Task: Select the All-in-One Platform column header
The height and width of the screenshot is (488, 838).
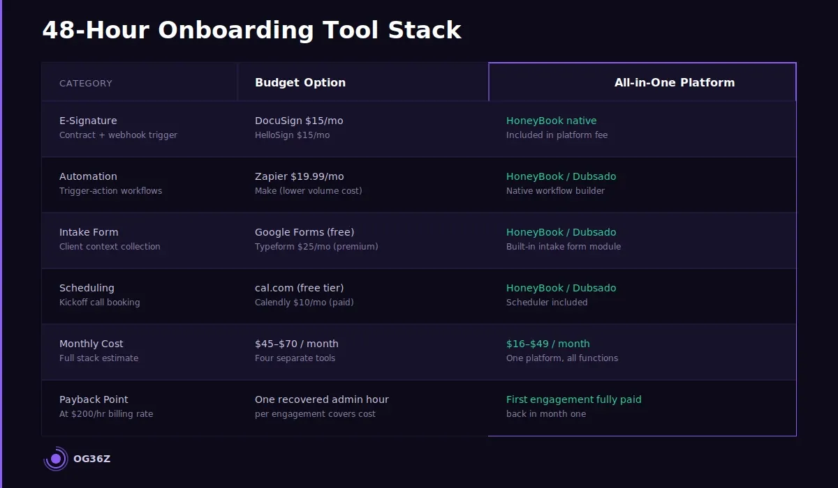Action: coord(675,82)
